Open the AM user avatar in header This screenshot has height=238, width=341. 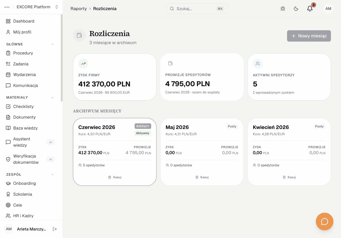click(x=328, y=9)
